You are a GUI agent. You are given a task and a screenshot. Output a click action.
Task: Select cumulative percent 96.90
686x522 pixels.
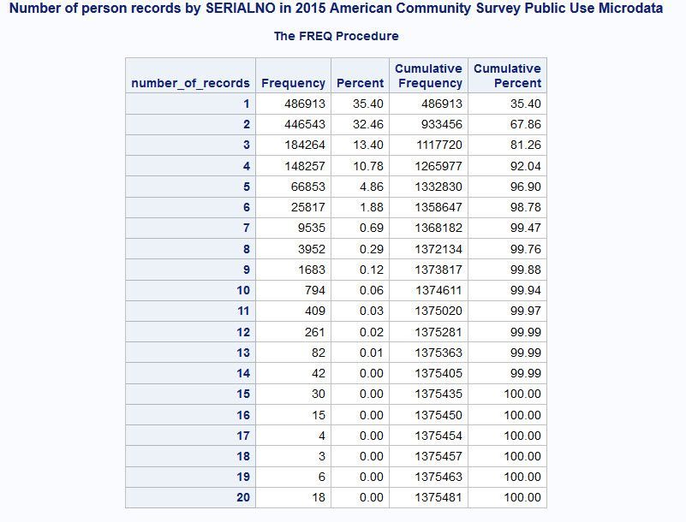525,187
